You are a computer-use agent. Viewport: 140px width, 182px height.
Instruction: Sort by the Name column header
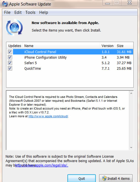tap(61, 46)
